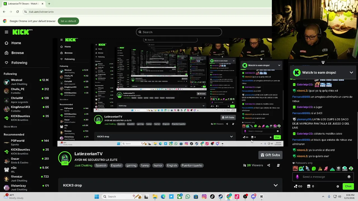Open KingAmari413 channel in the sidebar
The height and width of the screenshot is (201, 358).
[x=26, y=109]
